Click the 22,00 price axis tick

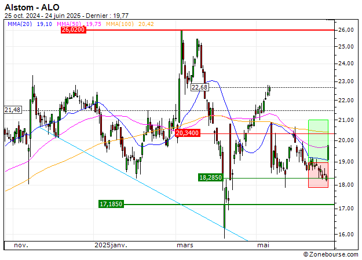click(346, 101)
